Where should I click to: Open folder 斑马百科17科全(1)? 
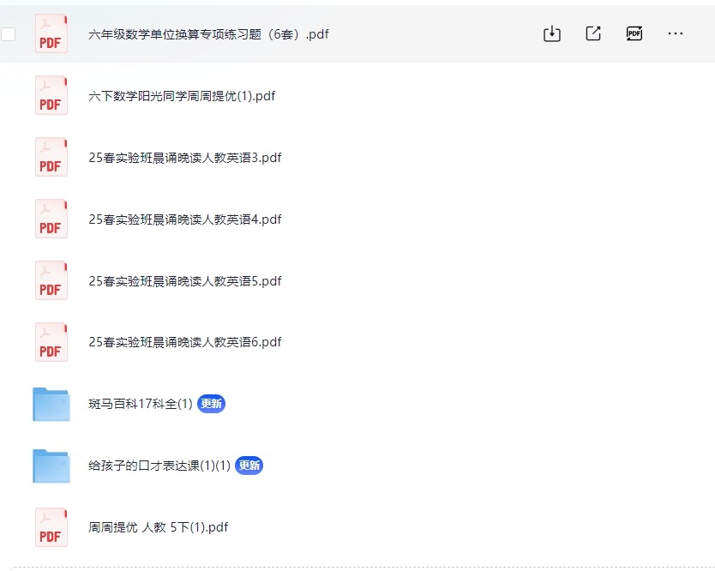[141, 404]
